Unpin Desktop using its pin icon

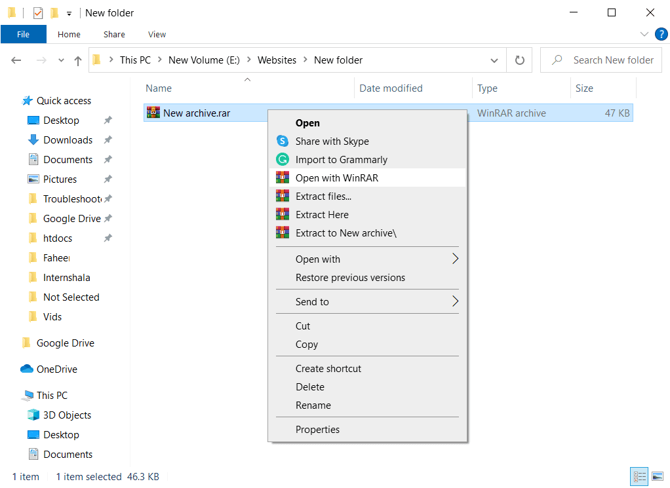(x=108, y=120)
